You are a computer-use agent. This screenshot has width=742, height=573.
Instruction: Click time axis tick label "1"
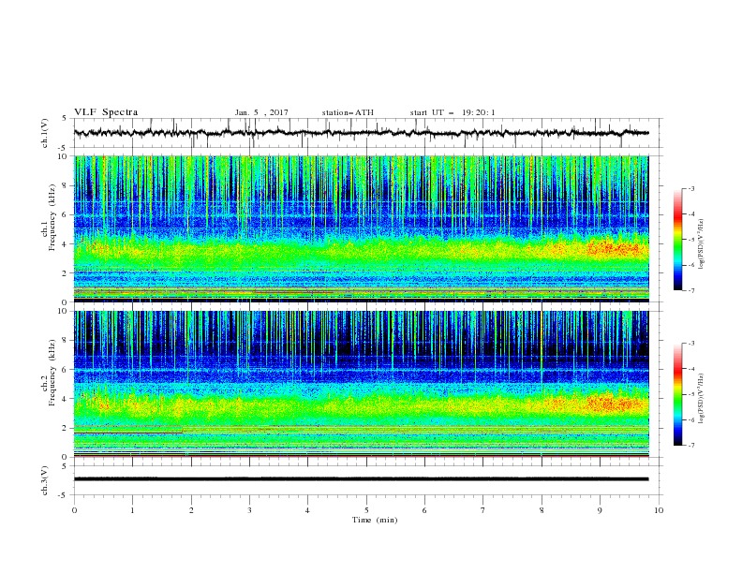coord(132,510)
